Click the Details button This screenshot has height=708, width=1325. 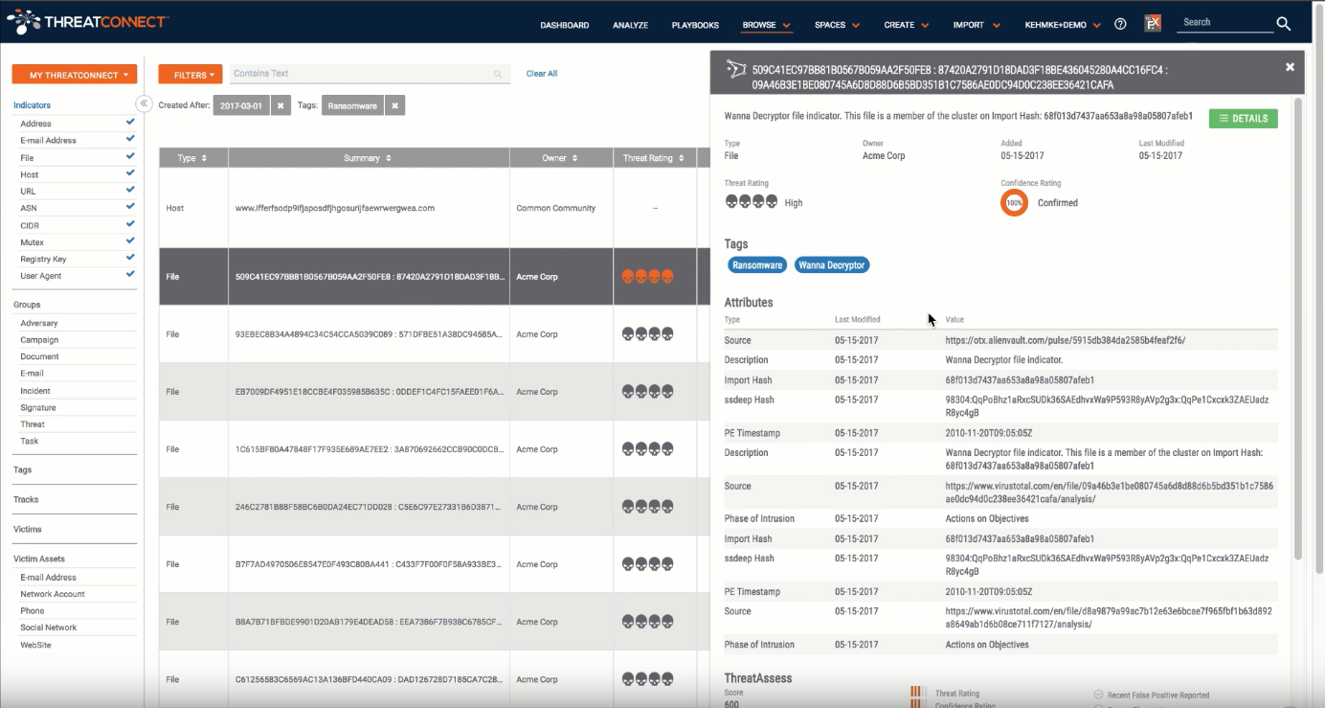coord(1243,119)
